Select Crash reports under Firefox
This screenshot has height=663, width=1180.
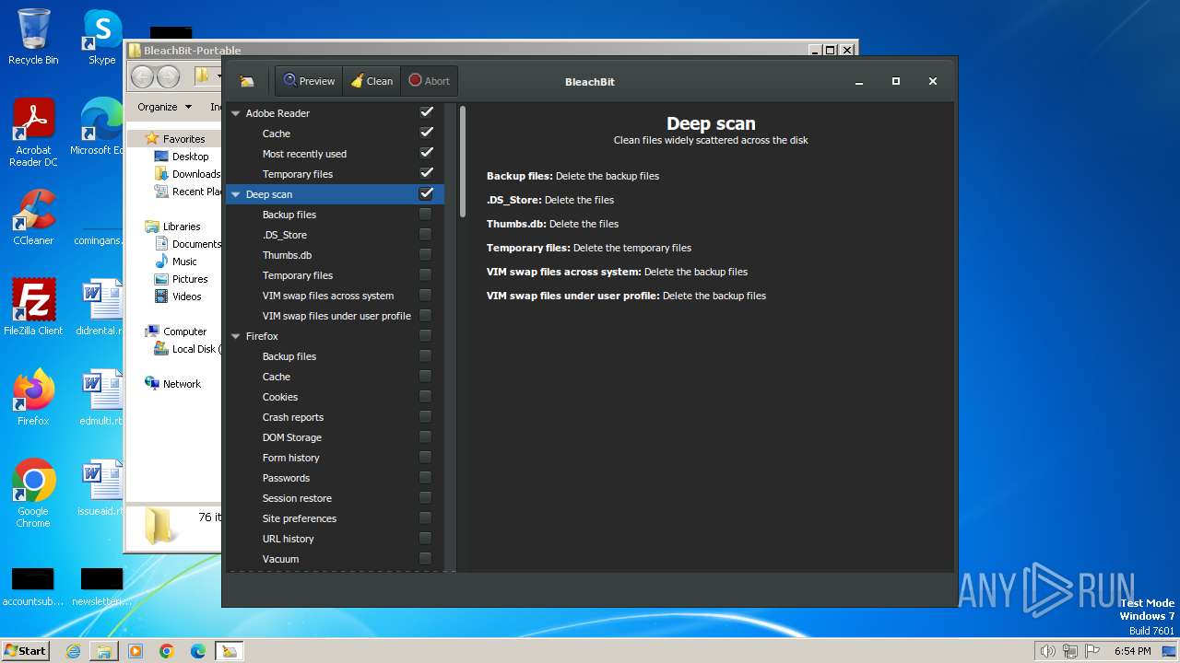(x=293, y=417)
